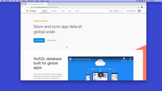Open the People menu
Screen dimensions: 162x91
37,1
